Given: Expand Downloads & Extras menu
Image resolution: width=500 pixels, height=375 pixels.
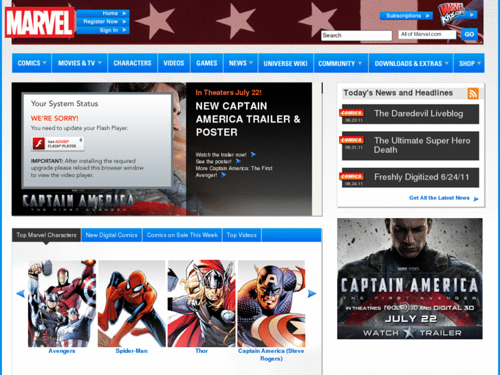Looking at the screenshot, I should pos(447,63).
